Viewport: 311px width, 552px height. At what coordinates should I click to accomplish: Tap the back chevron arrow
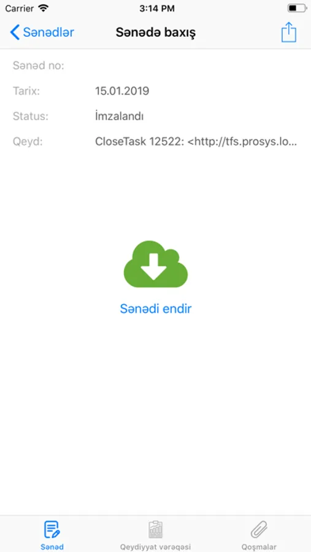point(15,33)
